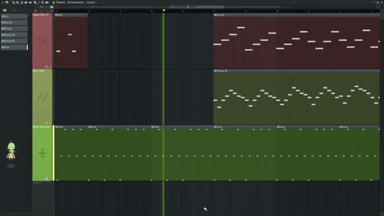Open the Bass clip menu
Viewport: 384px width, 216px height.
click(x=56, y=15)
